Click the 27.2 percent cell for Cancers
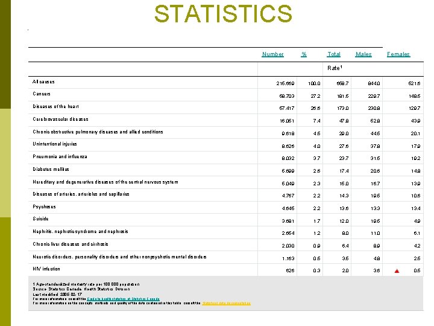This screenshot has width=434, height=326. pos(315,96)
